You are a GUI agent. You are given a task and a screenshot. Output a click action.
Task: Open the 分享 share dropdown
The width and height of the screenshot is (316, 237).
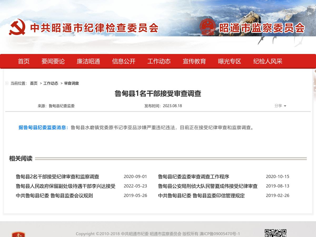click(x=280, y=106)
